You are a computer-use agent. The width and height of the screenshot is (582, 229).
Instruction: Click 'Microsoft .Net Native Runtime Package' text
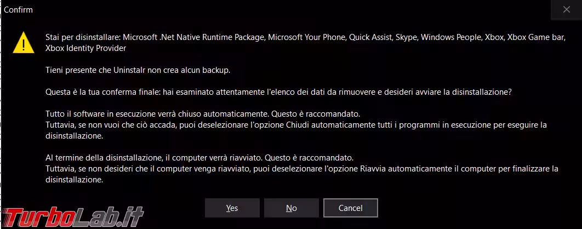[x=194, y=37]
